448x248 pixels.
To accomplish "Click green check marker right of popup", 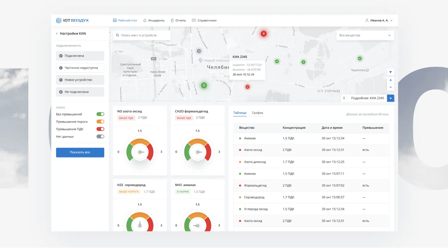I will (277, 61).
